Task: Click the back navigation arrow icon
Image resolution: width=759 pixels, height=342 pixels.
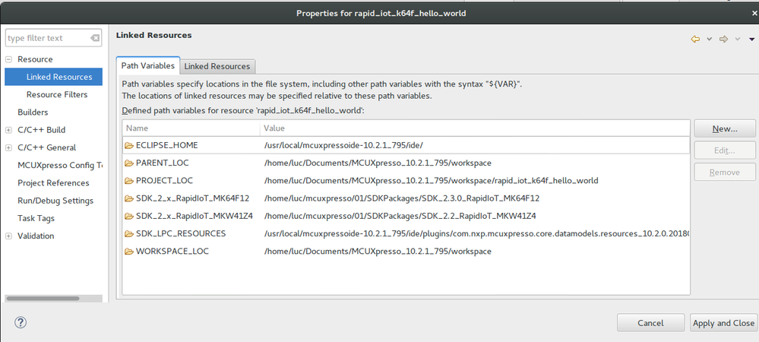Action: point(695,39)
